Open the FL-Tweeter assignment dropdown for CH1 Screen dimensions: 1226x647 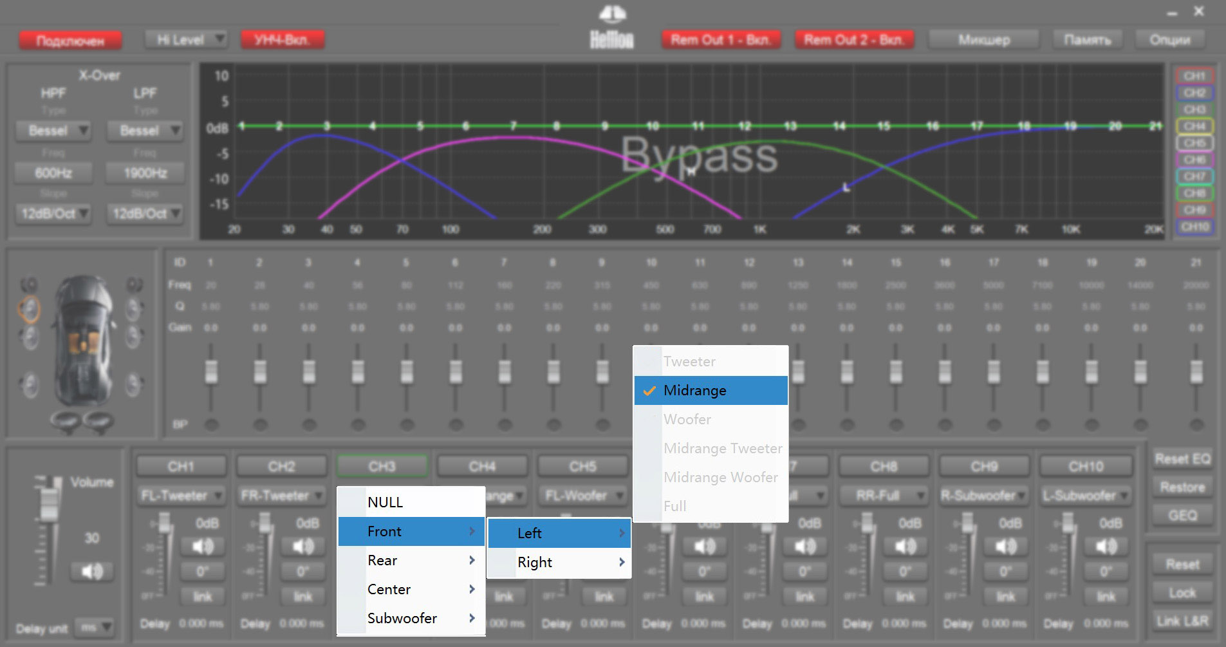point(181,496)
